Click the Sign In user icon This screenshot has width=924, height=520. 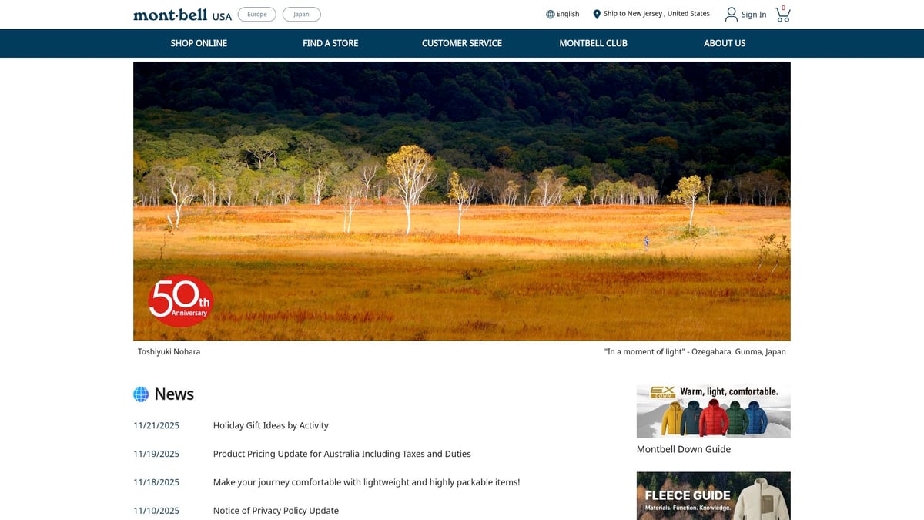731,14
